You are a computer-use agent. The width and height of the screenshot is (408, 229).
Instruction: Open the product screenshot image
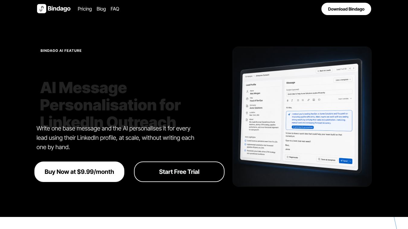302,117
